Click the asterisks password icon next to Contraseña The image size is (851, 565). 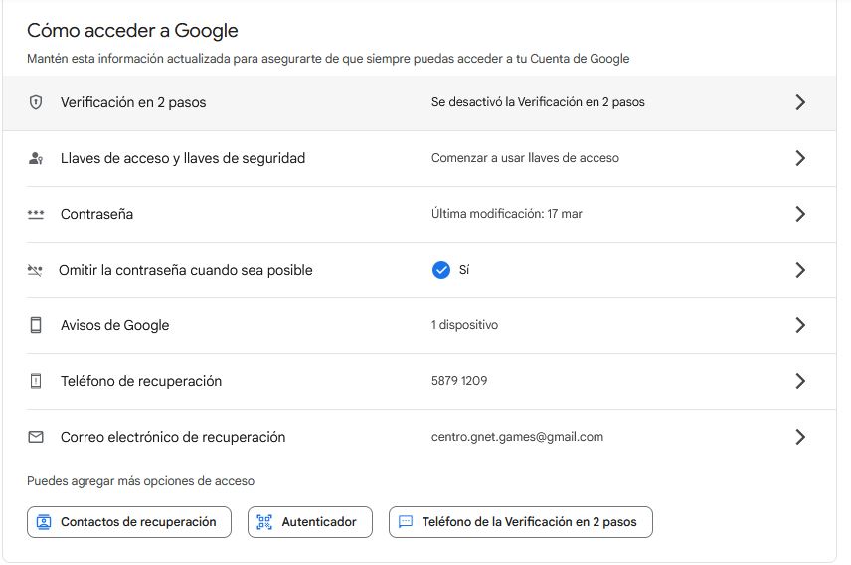coord(36,214)
